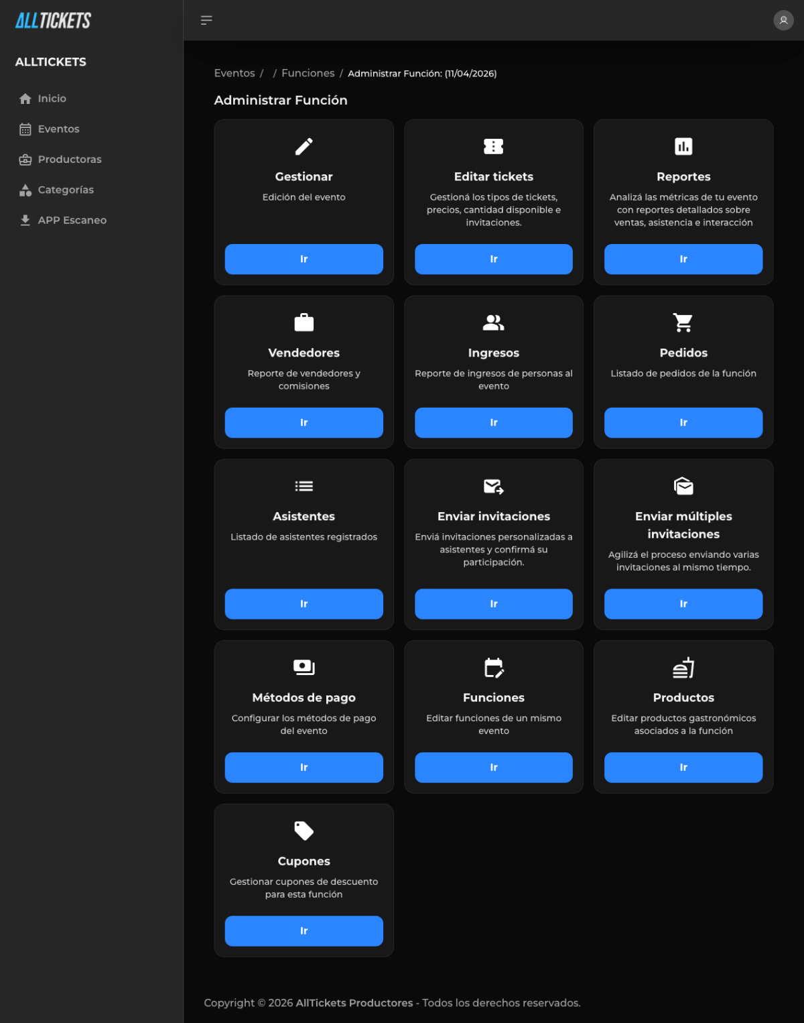Click the Reportes chart icon
The image size is (804, 1023).
(x=683, y=146)
